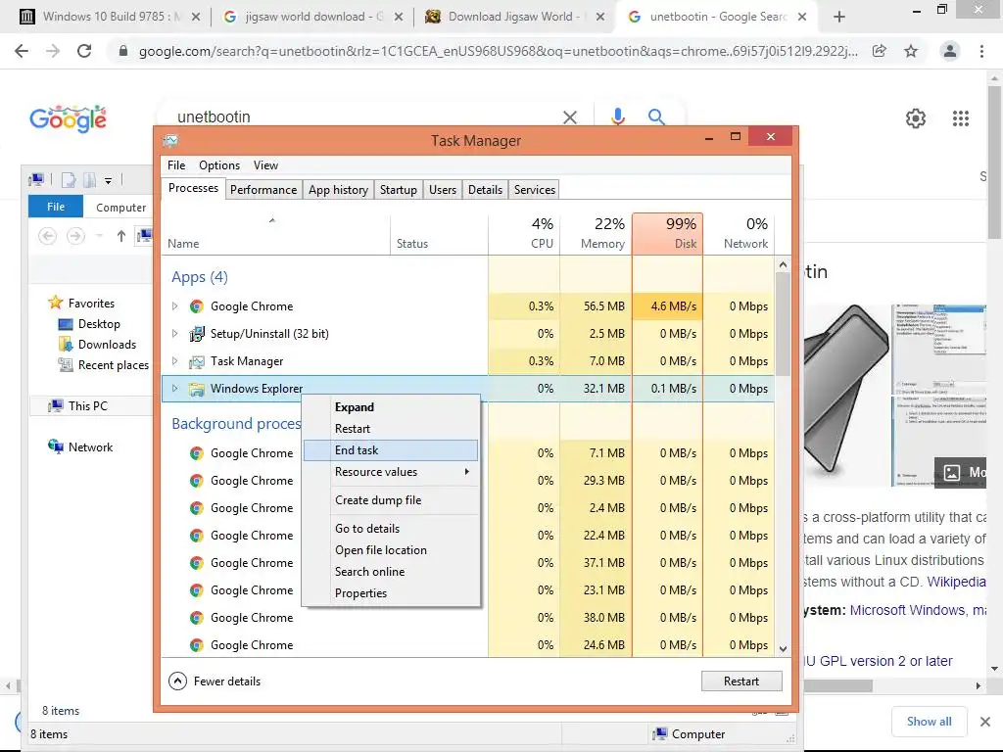Expand the Setup/Uninstall (32 bit) entry

pos(174,334)
